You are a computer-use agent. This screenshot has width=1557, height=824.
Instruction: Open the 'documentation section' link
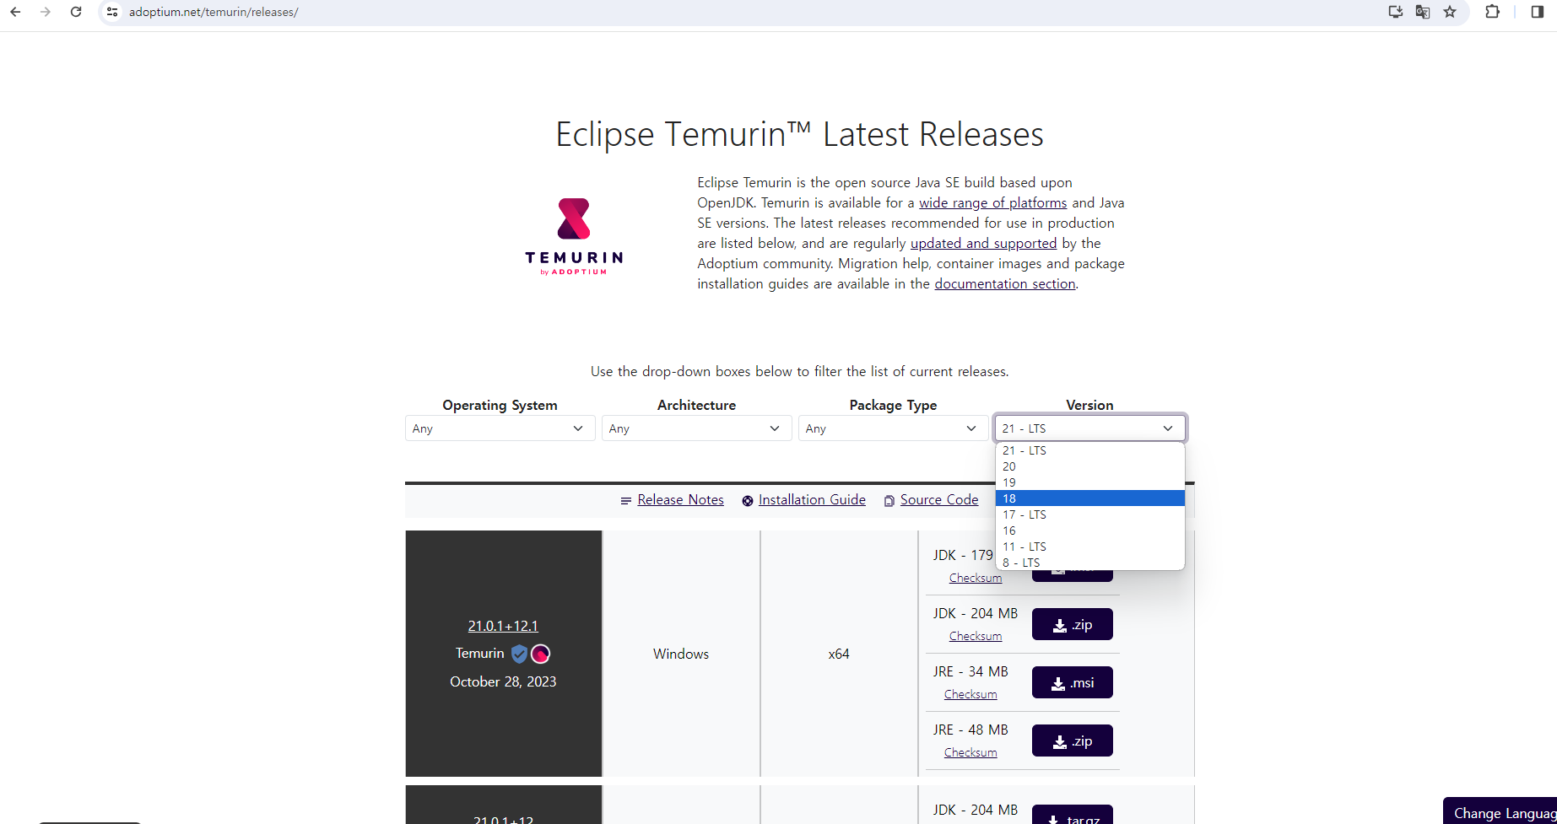point(1004,284)
